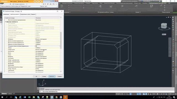Switch to the Лист1 layout tab
Viewport: 177px width, 99px height.
[x=10, y=94]
